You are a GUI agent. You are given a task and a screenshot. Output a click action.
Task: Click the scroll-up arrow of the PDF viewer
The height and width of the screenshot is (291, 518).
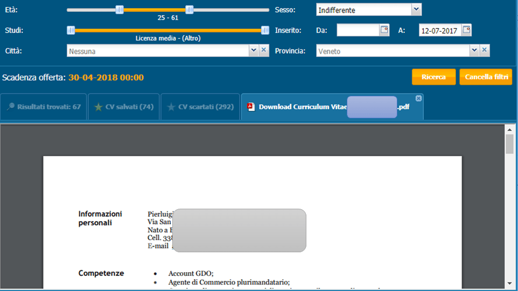[x=509, y=129]
